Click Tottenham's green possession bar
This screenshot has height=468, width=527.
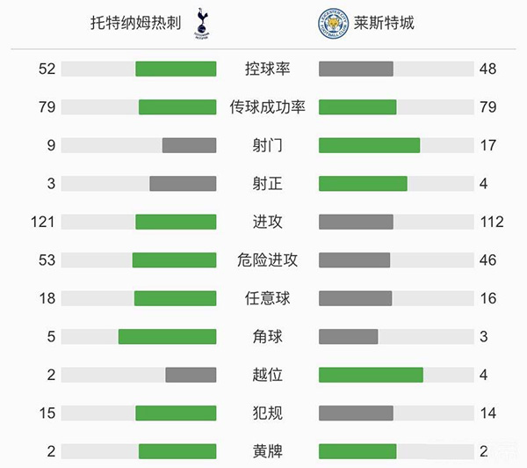click(176, 69)
